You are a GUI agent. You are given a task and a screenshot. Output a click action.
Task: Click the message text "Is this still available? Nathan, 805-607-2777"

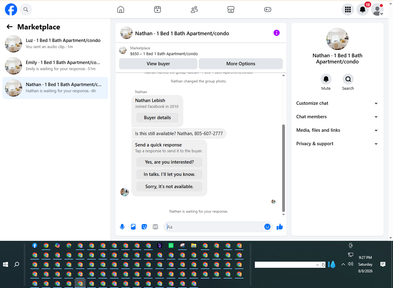click(x=179, y=134)
